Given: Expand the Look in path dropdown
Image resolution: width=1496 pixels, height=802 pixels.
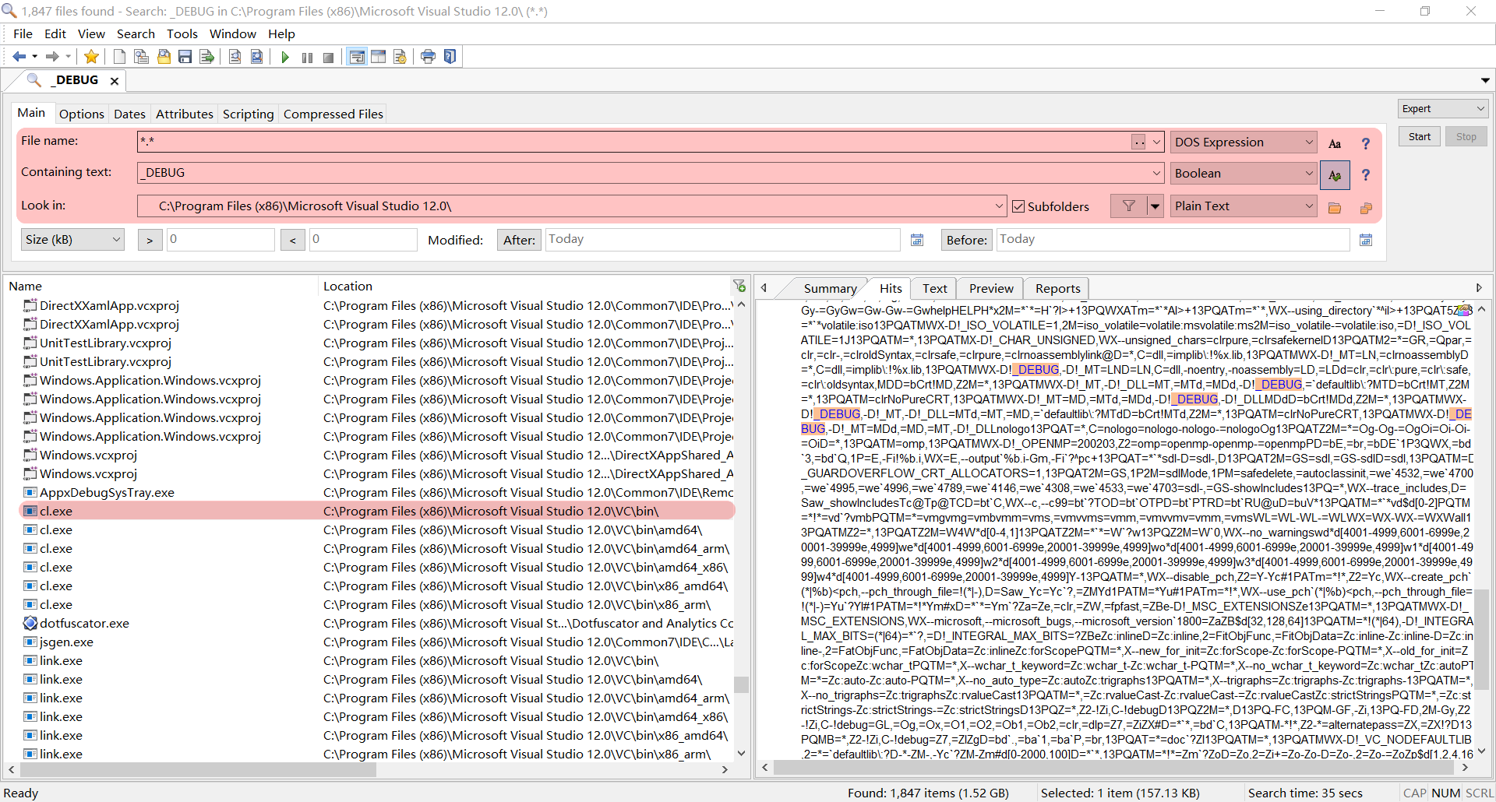Looking at the screenshot, I should [x=998, y=206].
